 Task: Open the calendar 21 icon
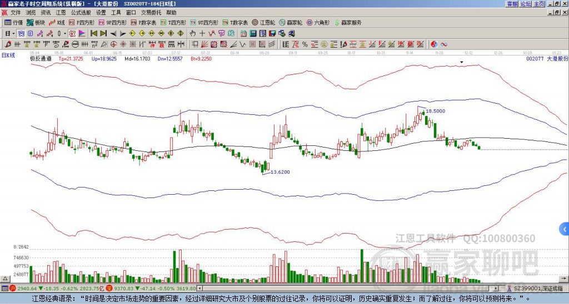pyautogui.click(x=243, y=33)
